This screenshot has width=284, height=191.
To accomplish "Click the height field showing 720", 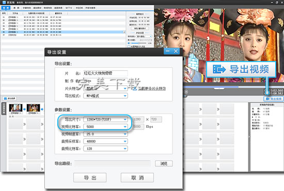I will 156,119.
